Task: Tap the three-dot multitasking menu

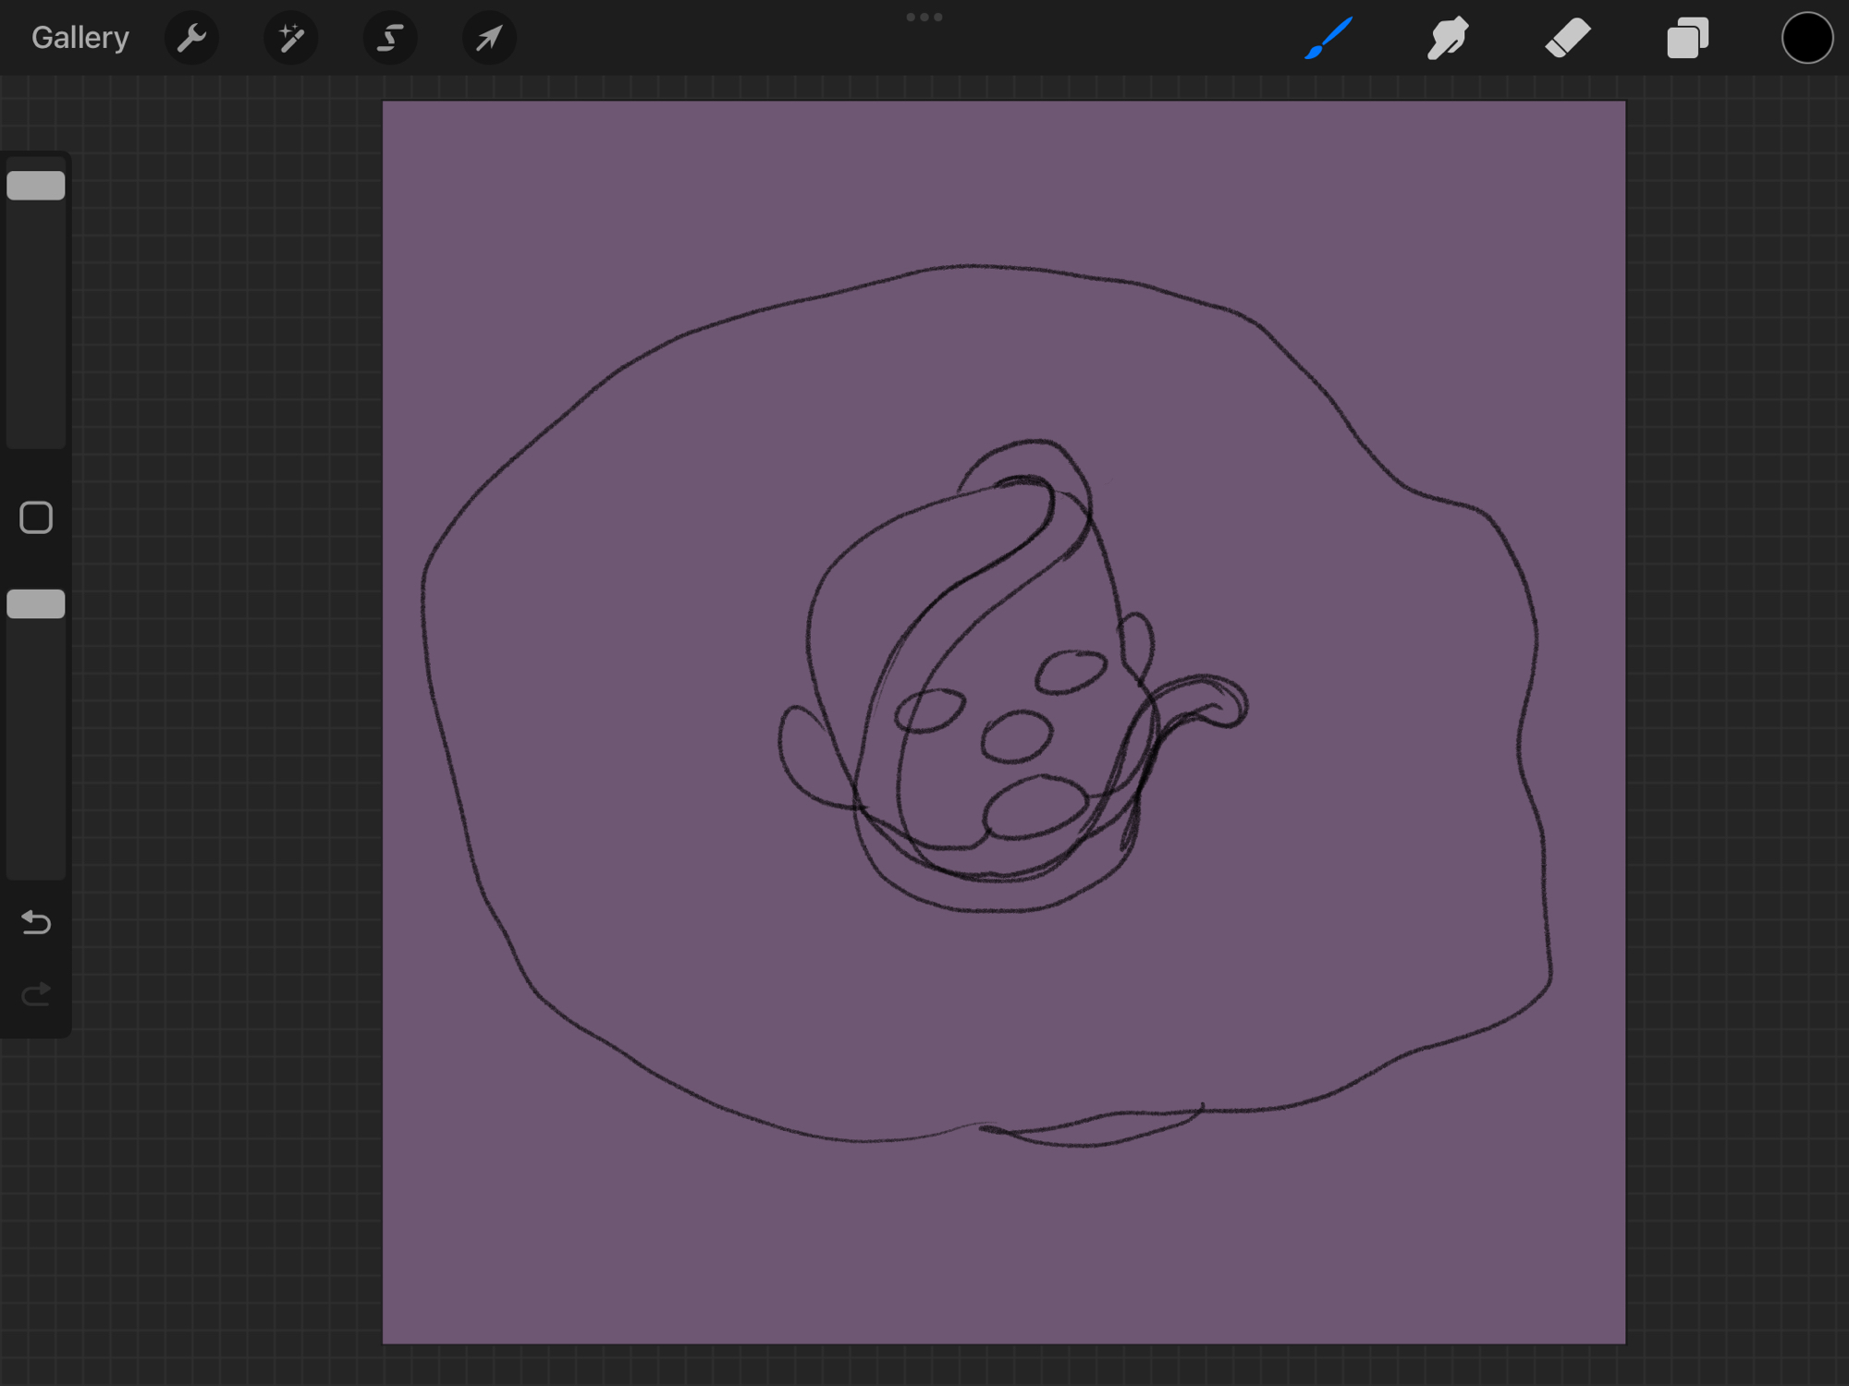Action: (x=924, y=17)
